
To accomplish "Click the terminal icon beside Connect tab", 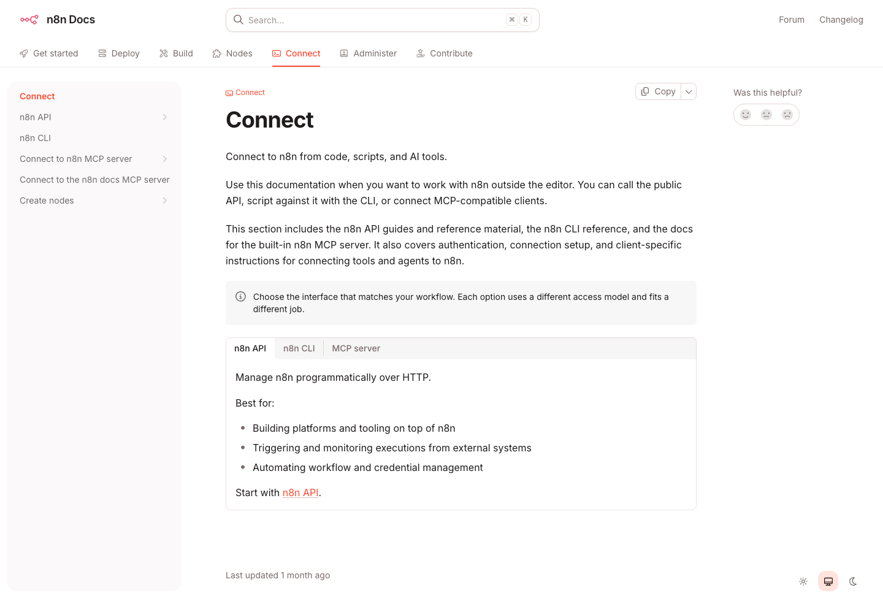I will 277,53.
